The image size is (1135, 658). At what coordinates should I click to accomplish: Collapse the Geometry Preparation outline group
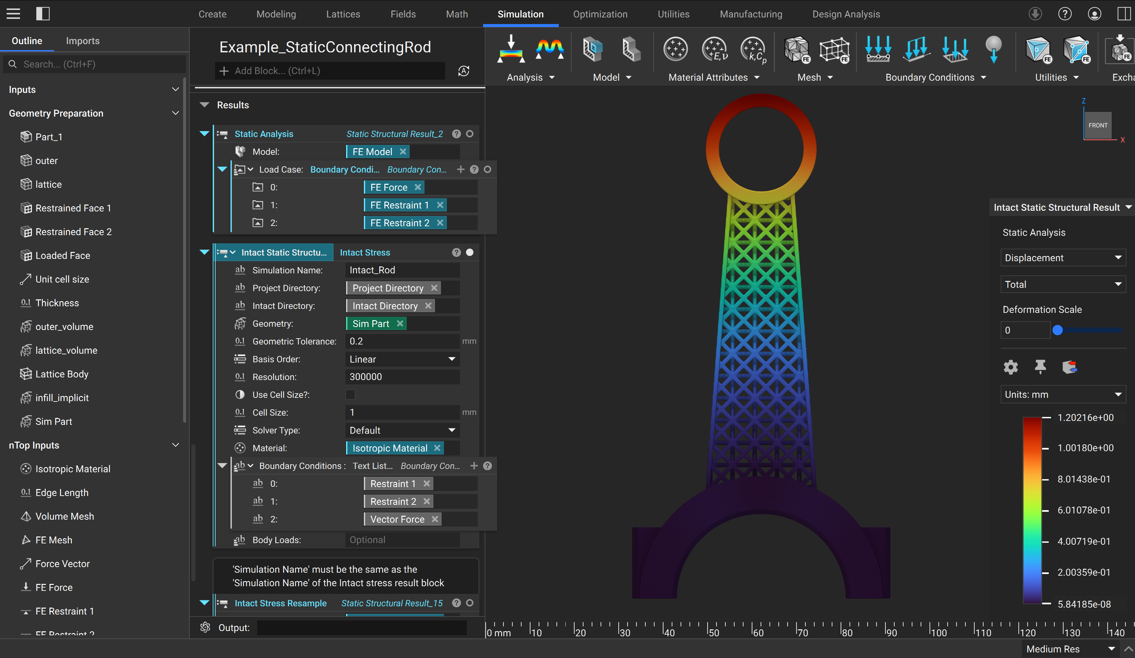tap(176, 113)
